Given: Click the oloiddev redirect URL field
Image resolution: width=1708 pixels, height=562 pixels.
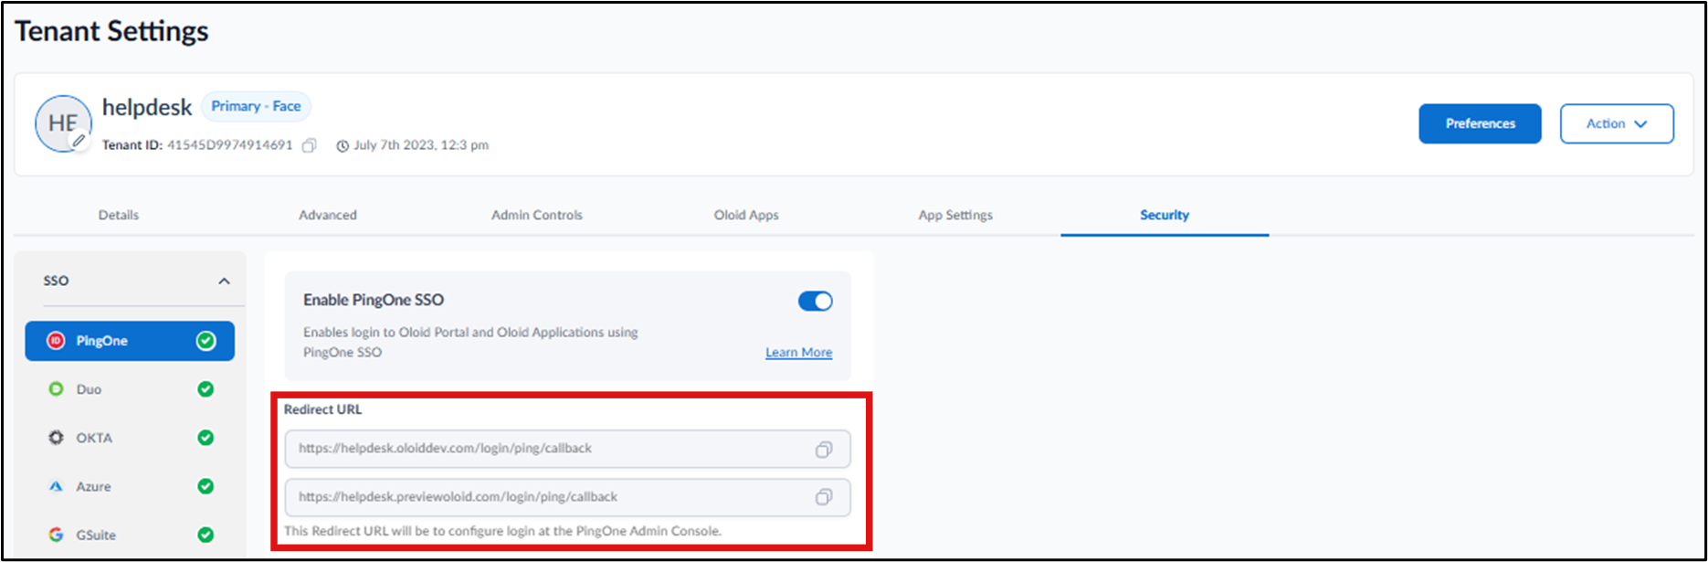Looking at the screenshot, I should coord(567,449).
